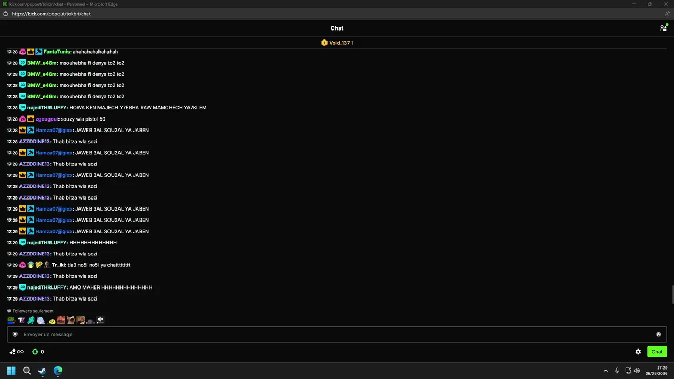Focus the 'Envoyer un message' field

point(337,334)
